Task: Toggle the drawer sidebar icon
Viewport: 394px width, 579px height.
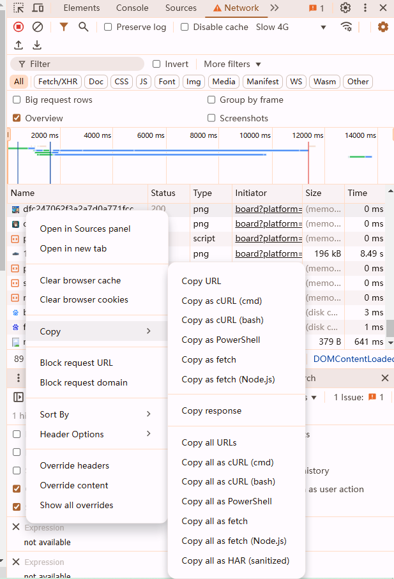Action: (19, 397)
